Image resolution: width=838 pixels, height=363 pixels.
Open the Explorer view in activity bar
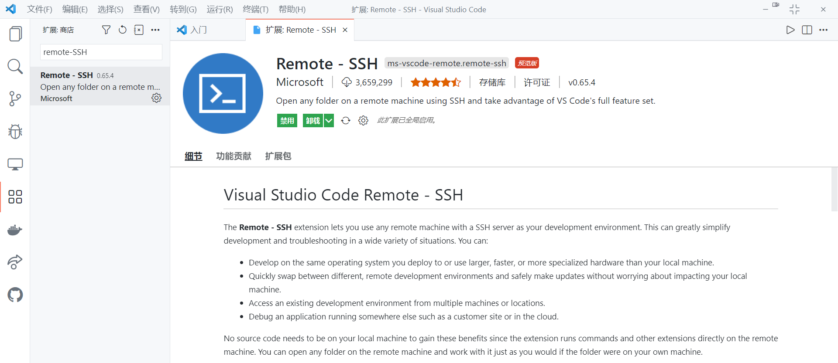15,34
